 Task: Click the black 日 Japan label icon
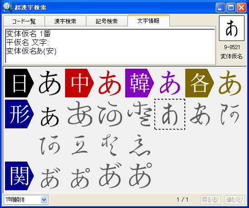tap(19, 83)
